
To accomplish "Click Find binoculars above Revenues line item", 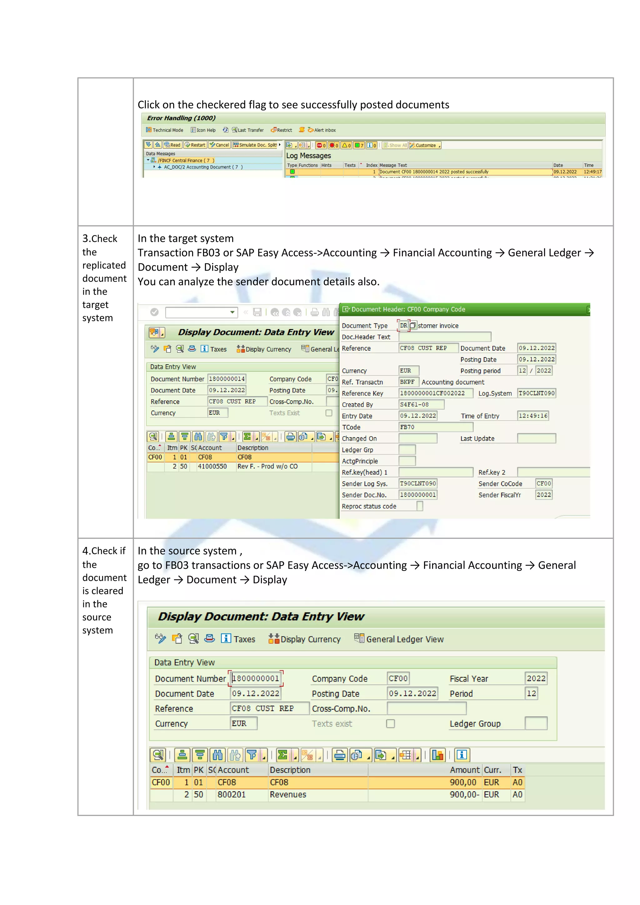I will pyautogui.click(x=217, y=755).
